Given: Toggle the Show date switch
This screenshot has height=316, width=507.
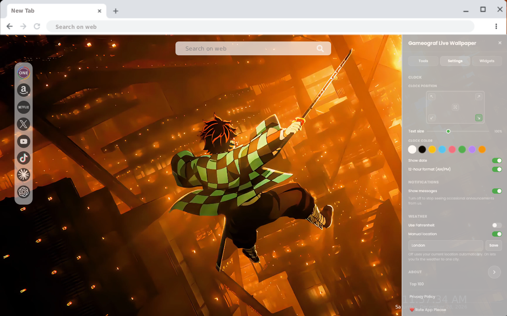Looking at the screenshot, I should pos(497,161).
